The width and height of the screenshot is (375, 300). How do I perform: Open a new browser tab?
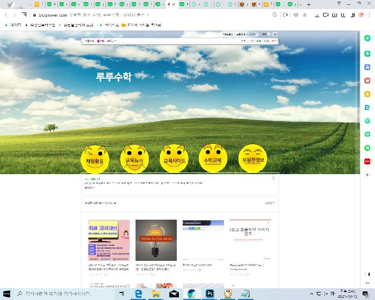coord(309,4)
